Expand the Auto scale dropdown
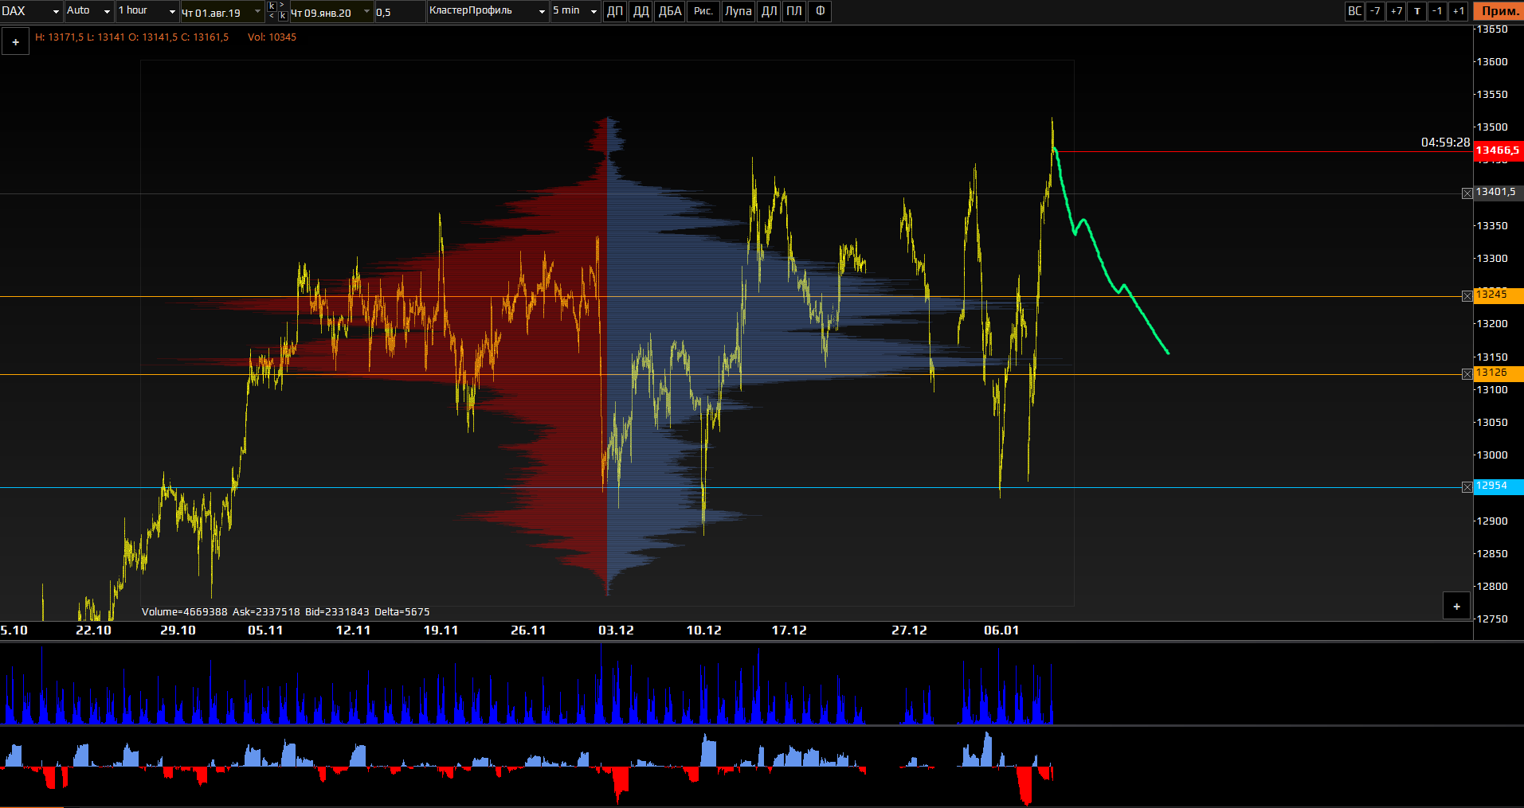Viewport: 1524px width, 808px height. (88, 11)
